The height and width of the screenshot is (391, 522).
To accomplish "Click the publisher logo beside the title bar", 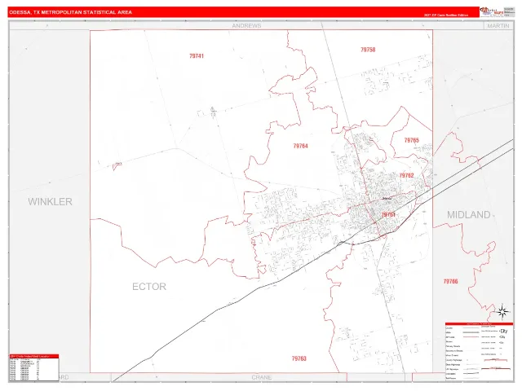I will coord(492,11).
